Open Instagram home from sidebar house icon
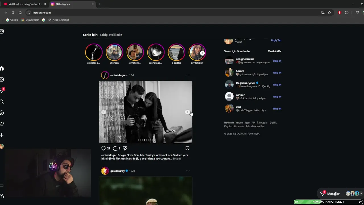364x205 pixels. tap(2, 68)
